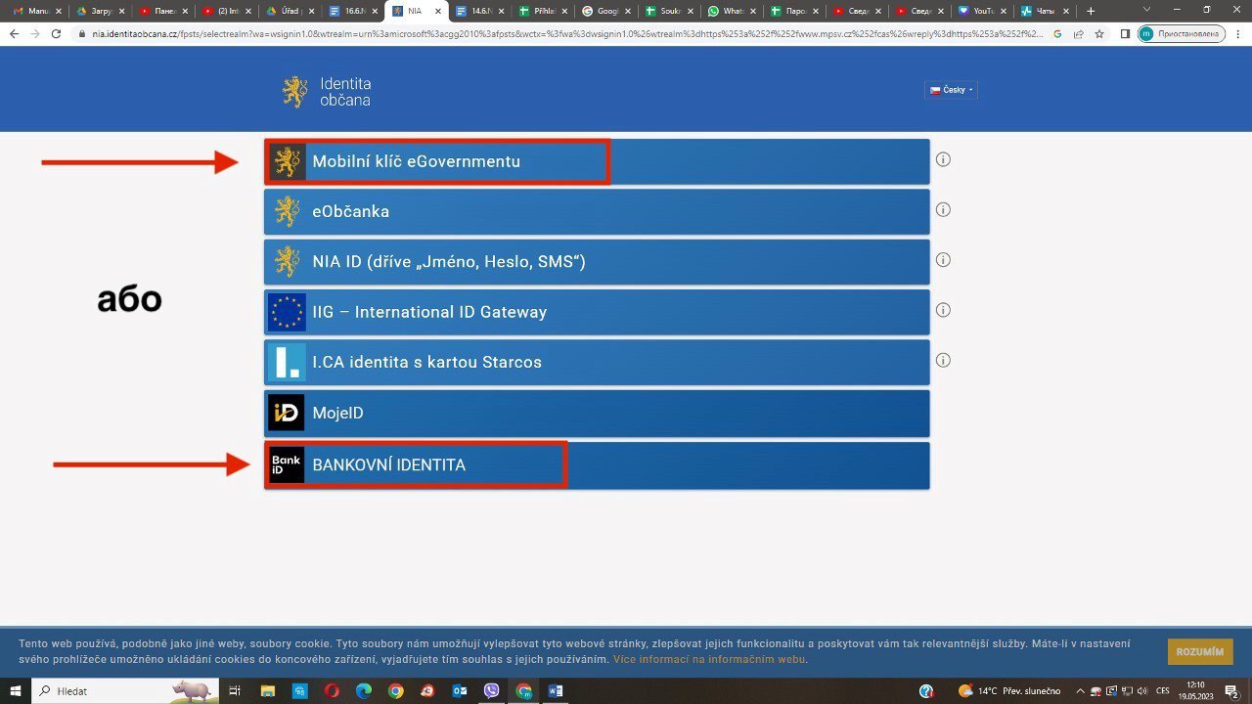Open volume control in system tray
The image size is (1252, 704).
click(1140, 691)
